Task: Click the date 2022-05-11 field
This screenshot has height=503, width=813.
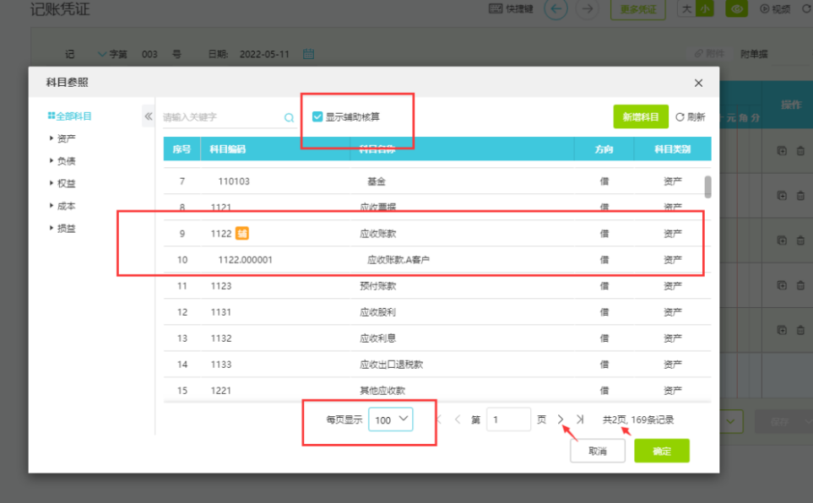Action: [x=264, y=54]
